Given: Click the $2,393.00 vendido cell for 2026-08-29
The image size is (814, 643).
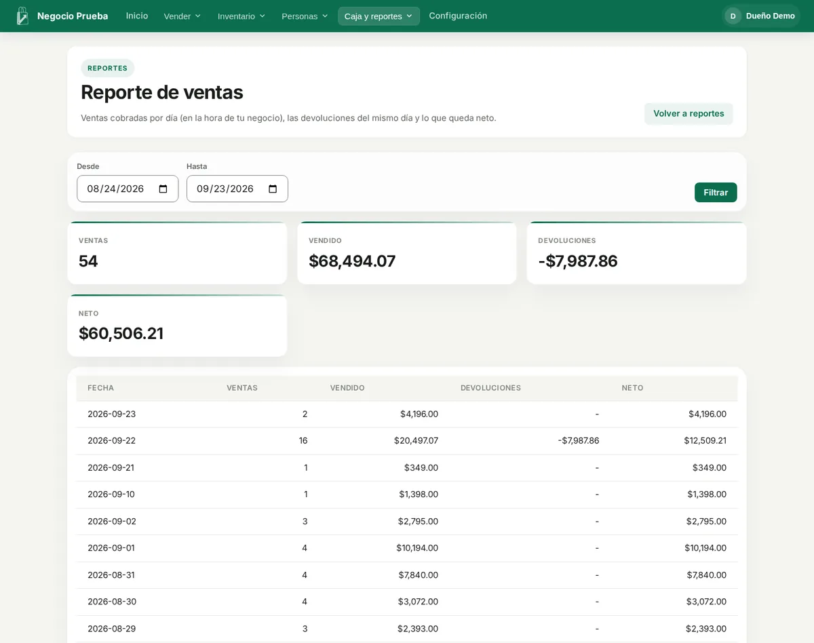Looking at the screenshot, I should pyautogui.click(x=418, y=629).
